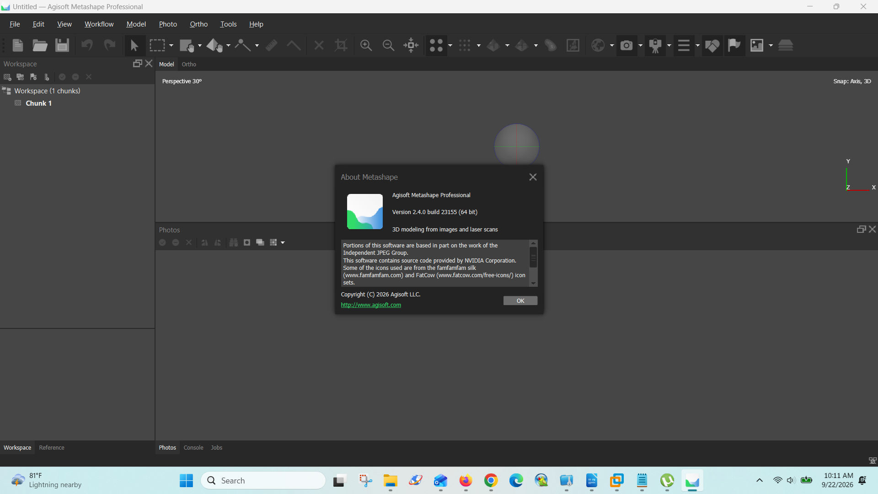Activate the Rectangle Selection tool

[157, 45]
